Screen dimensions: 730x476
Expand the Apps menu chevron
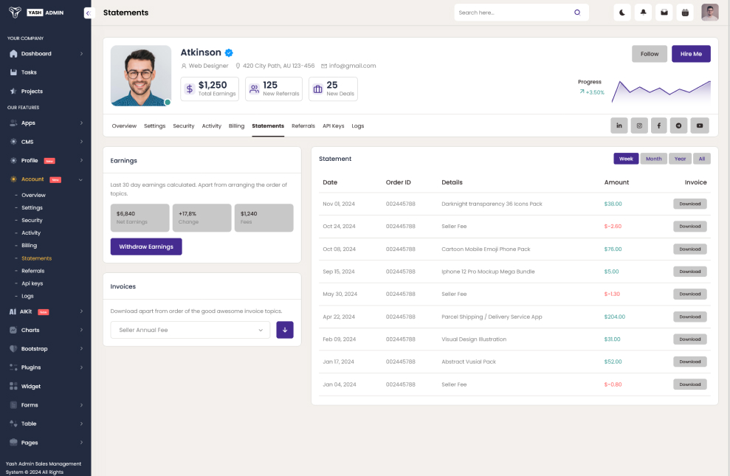81,123
